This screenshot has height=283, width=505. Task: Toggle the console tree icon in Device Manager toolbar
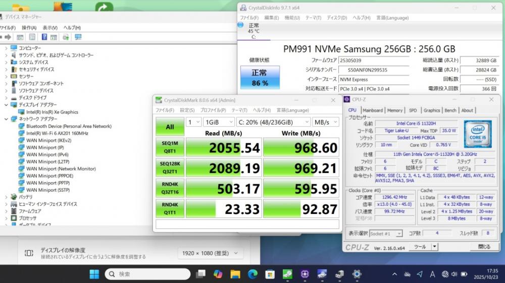click(20, 37)
